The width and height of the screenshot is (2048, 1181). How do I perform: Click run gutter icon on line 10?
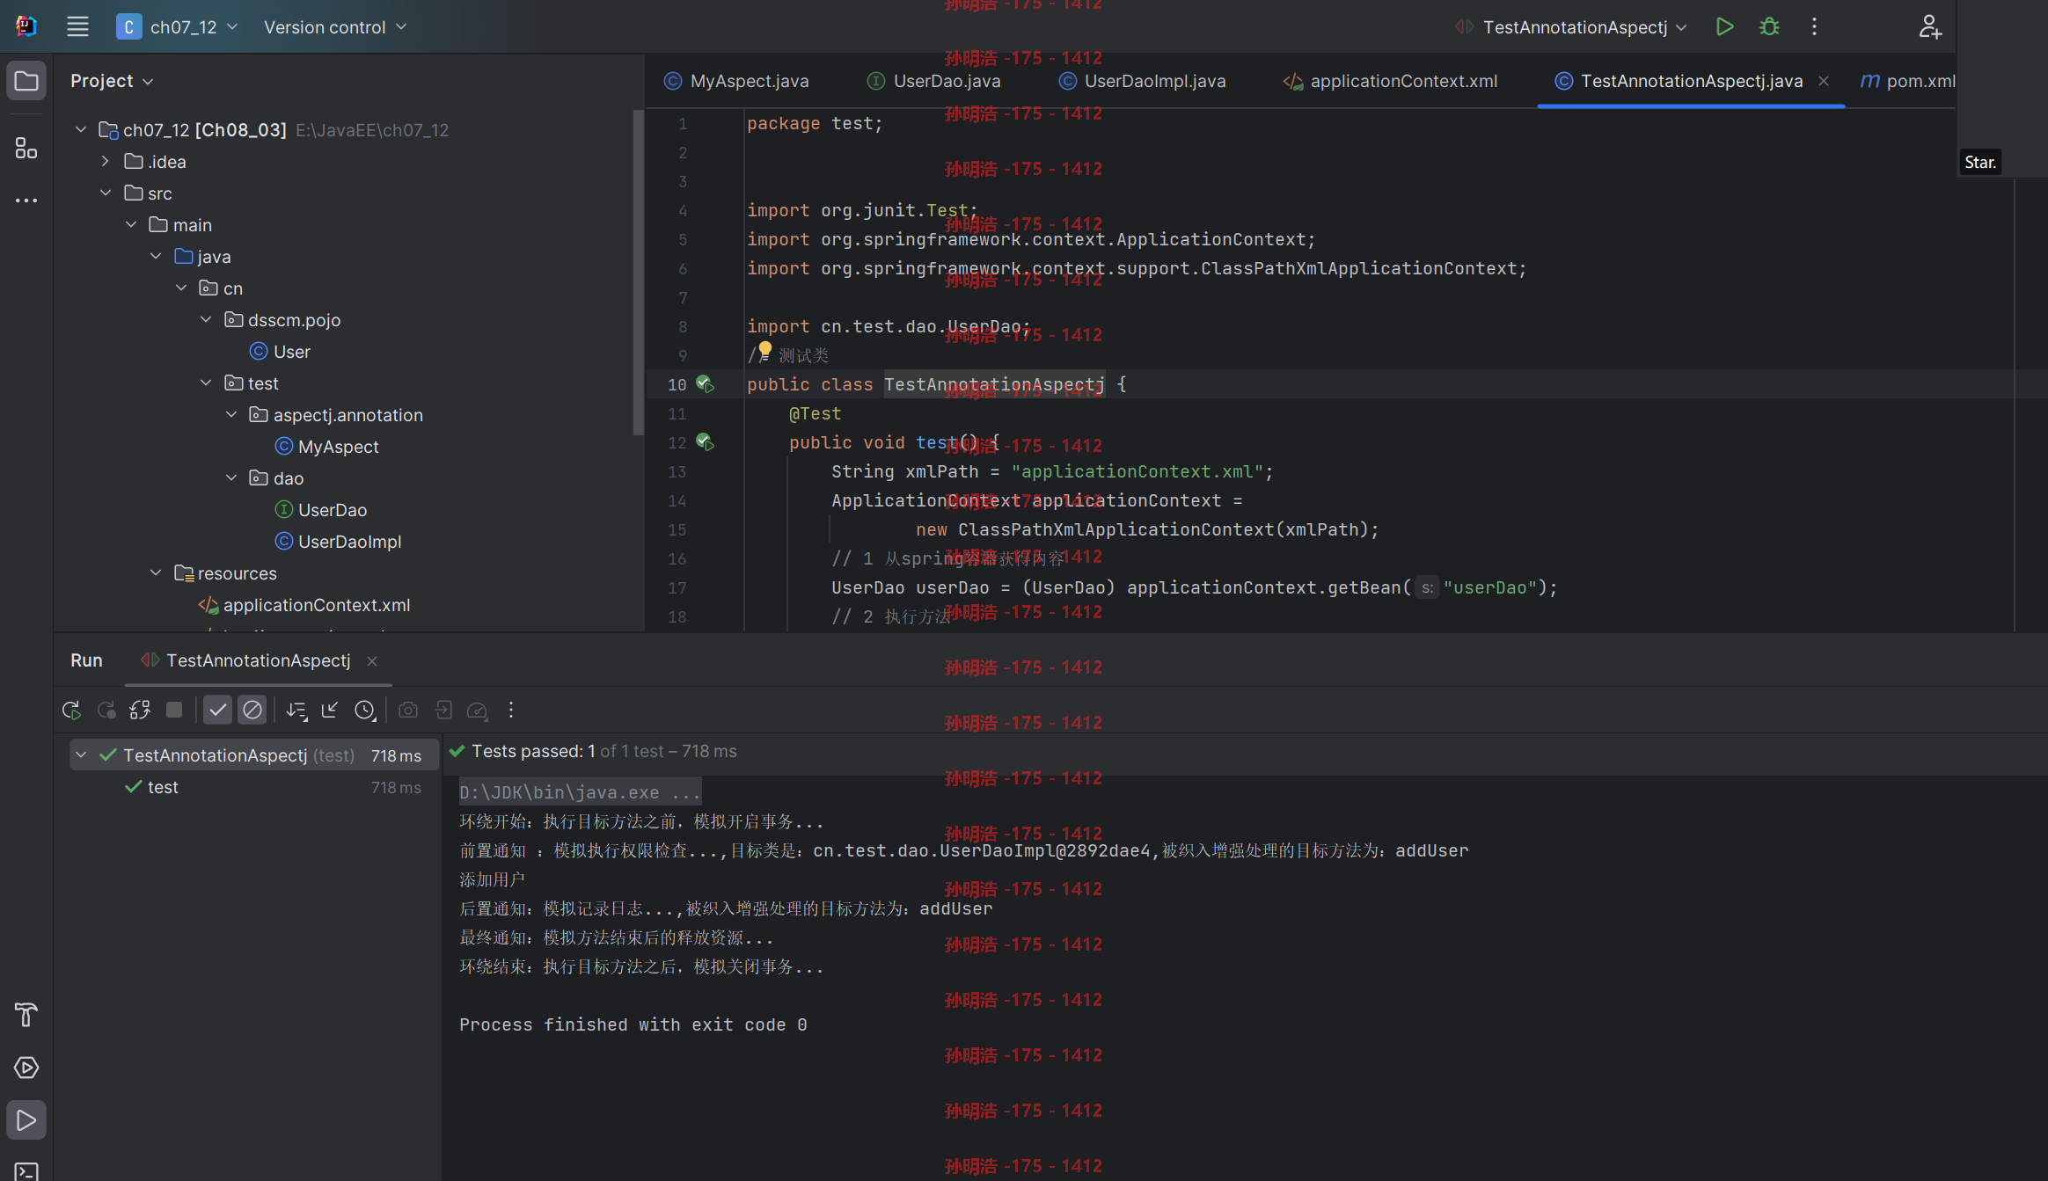tap(705, 384)
